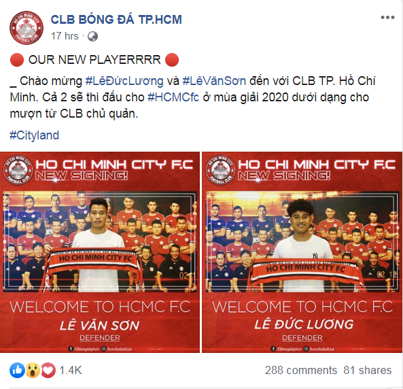Open the #HCMCfc hashtag
Image resolution: width=403 pixels, height=389 pixels.
click(x=173, y=97)
